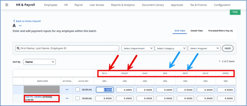247x106 pixels.
Task: Open the Reports & Analytics menu
Action: pos(123,5)
